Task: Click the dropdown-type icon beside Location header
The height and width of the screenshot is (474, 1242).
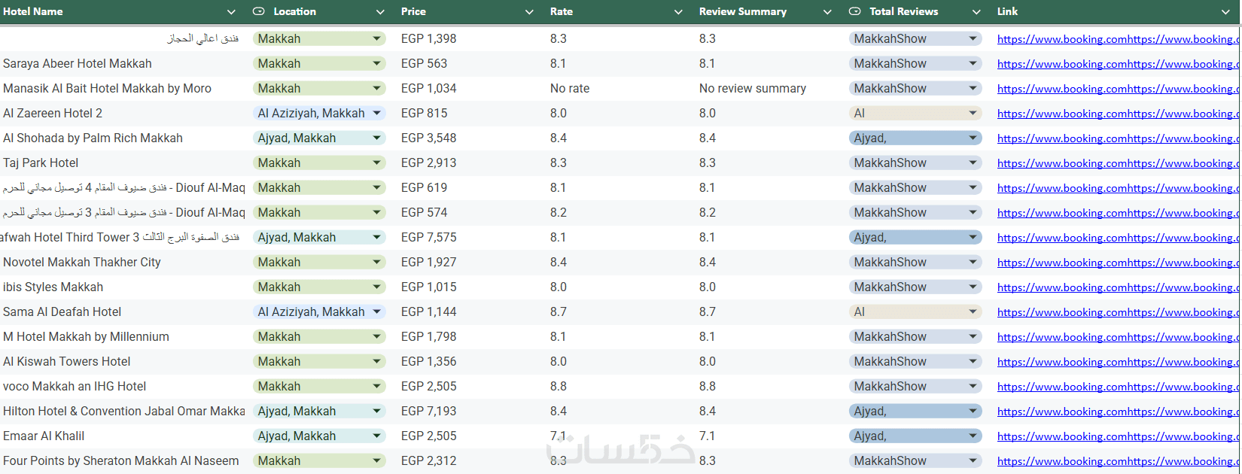Action: [258, 11]
